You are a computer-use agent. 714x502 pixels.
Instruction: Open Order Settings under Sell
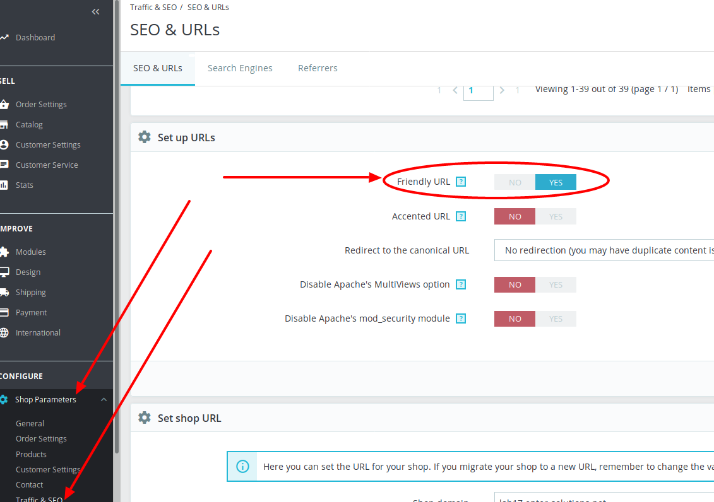coord(41,105)
